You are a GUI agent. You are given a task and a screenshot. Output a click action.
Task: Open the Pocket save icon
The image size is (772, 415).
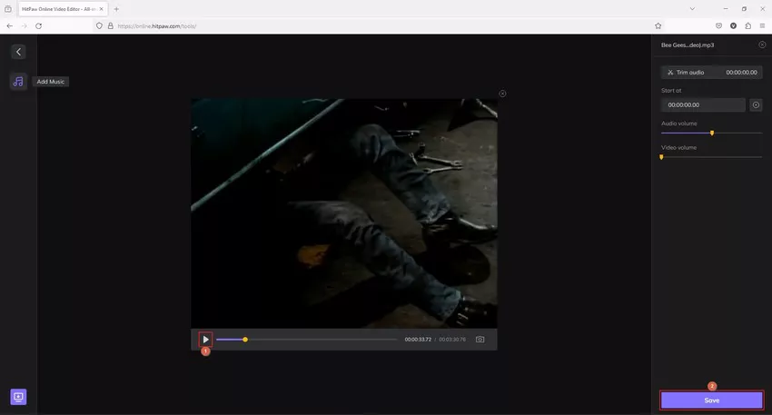pyautogui.click(x=718, y=26)
